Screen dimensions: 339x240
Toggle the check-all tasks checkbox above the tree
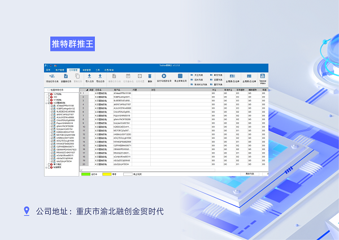(x=49, y=89)
